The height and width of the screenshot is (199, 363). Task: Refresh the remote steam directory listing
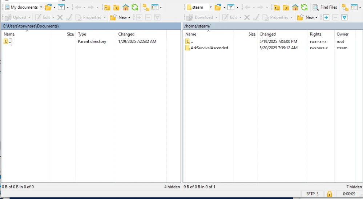(304, 7)
